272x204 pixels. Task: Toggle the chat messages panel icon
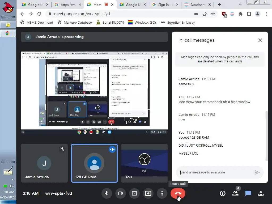pyautogui.click(x=248, y=193)
